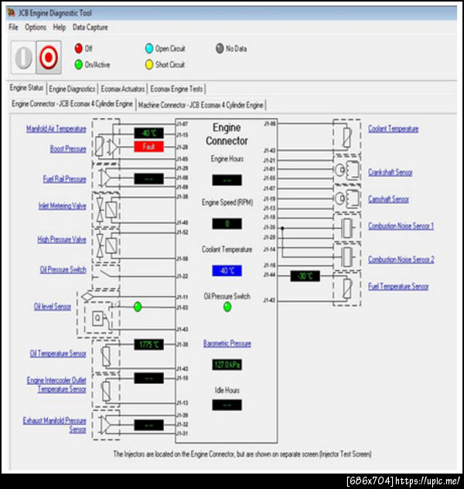Image resolution: width=464 pixels, height=489 pixels.
Task: Open the Boost Pressure link
Action: click(x=68, y=149)
